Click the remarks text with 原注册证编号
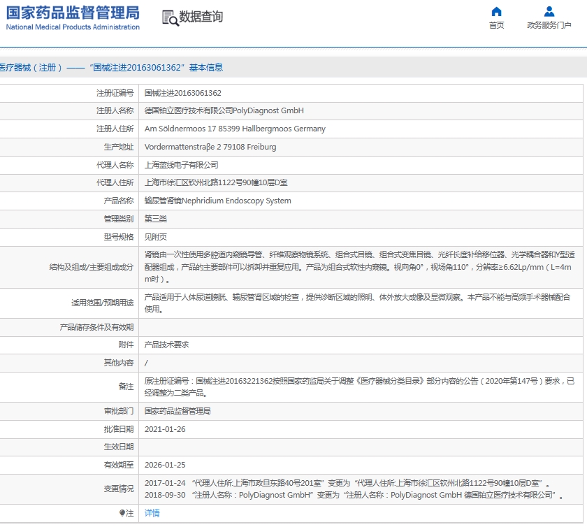 [359, 387]
